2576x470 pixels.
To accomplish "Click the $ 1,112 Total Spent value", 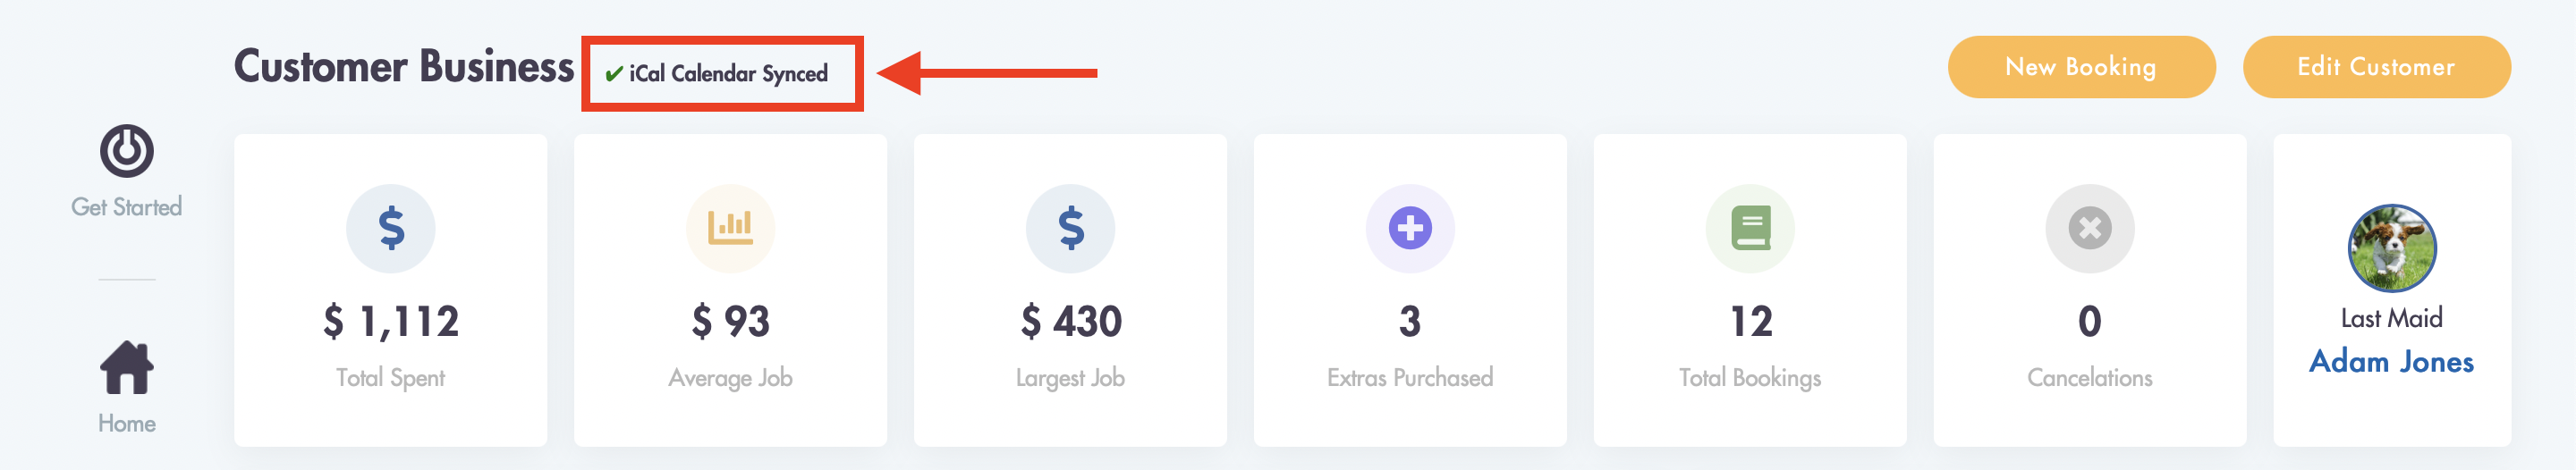I will click(391, 321).
